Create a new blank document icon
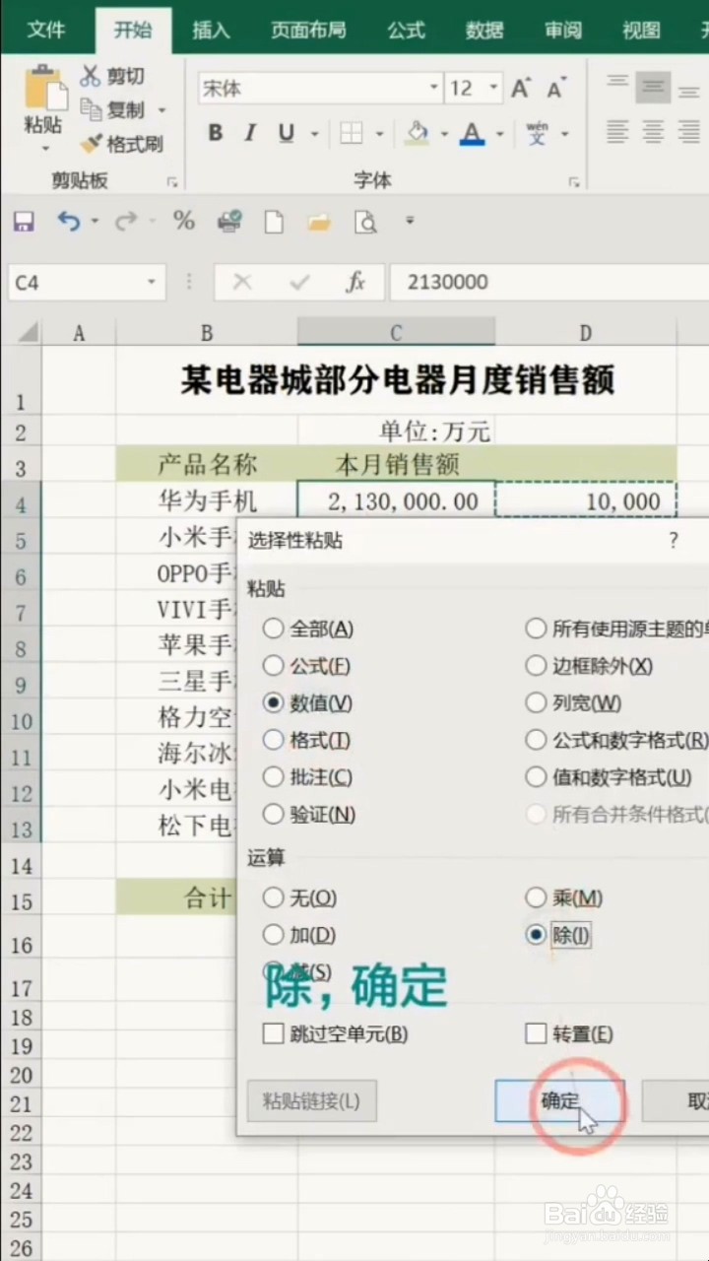Screen dimensions: 709x1261 point(274,222)
